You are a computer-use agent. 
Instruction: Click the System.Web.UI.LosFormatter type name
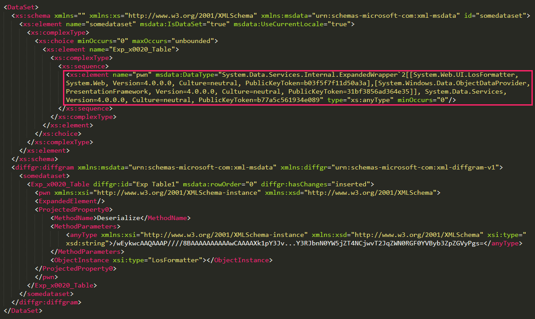pos(464,75)
